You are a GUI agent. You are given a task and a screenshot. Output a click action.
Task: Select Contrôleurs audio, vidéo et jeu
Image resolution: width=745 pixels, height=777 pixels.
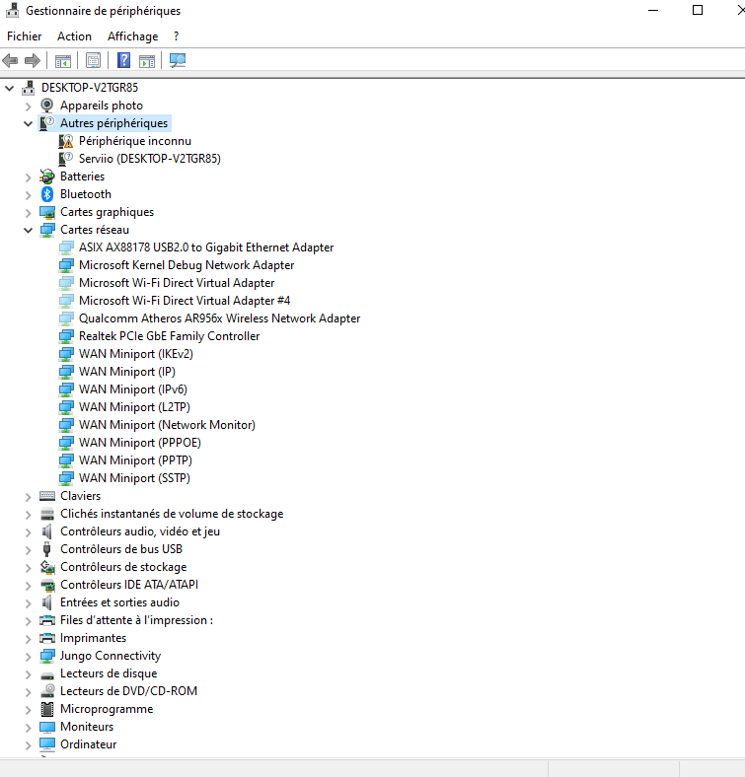pos(140,531)
